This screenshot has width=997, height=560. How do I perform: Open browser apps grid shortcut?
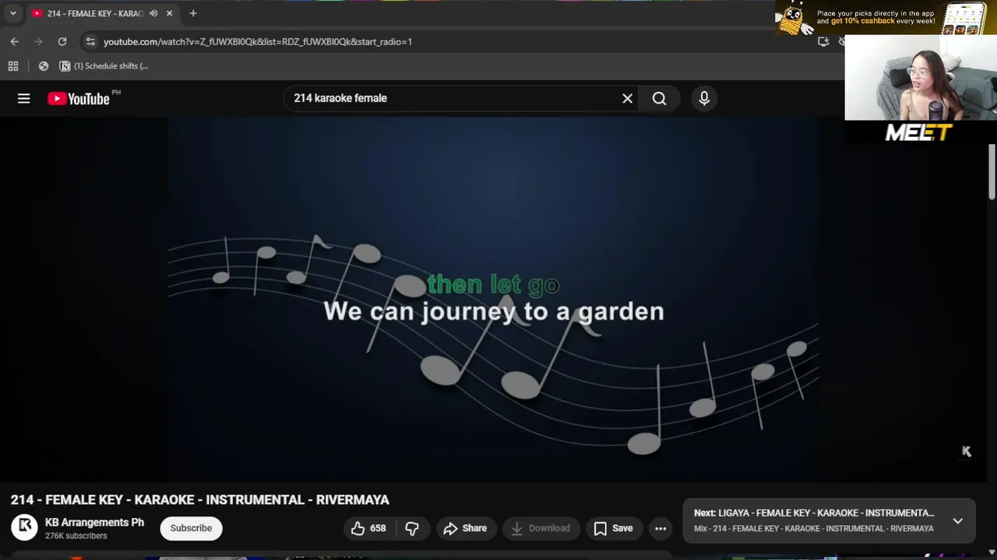[13, 66]
